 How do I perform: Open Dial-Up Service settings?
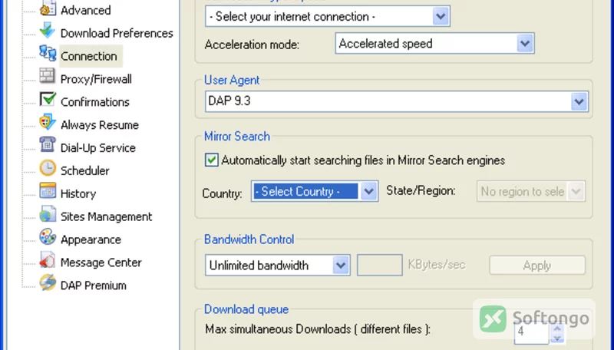pyautogui.click(x=98, y=147)
